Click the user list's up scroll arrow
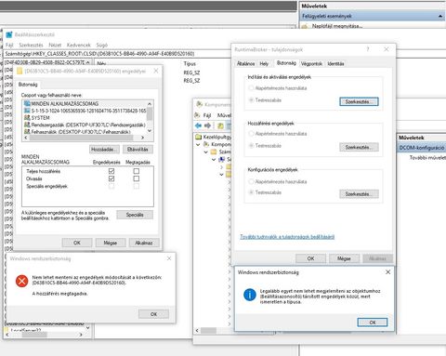Screen dimensions: 446x356 pos(150,104)
